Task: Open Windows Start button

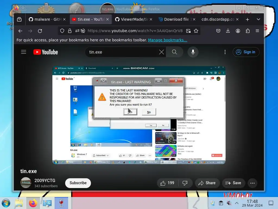Action: pos(6,203)
